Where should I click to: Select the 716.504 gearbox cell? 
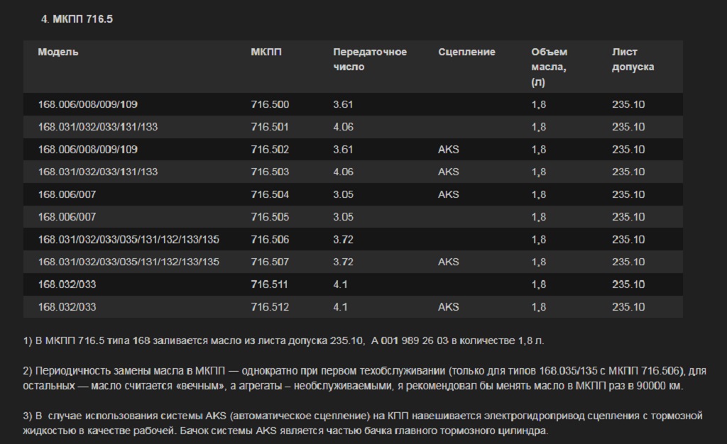pyautogui.click(x=270, y=194)
